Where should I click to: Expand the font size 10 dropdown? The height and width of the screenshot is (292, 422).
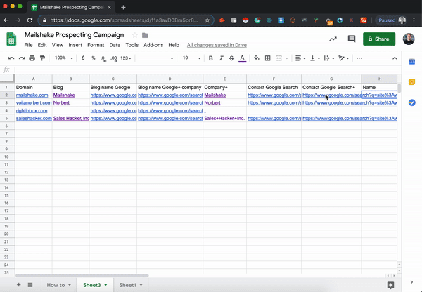tap(191, 58)
